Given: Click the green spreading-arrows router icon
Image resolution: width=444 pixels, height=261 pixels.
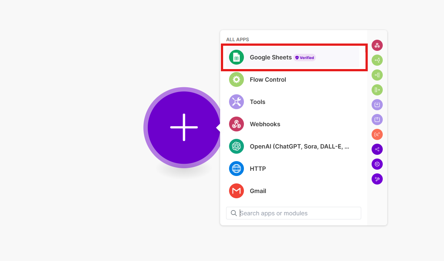Looking at the screenshot, I should pos(377,60).
